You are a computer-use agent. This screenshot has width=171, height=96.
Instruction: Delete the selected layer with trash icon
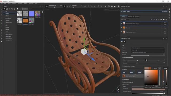[166, 19]
